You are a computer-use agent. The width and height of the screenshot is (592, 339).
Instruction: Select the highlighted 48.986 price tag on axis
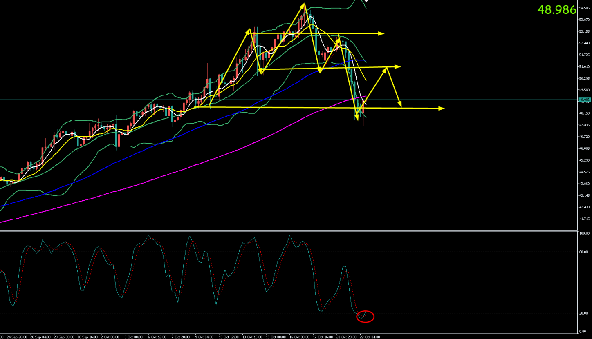click(x=584, y=100)
